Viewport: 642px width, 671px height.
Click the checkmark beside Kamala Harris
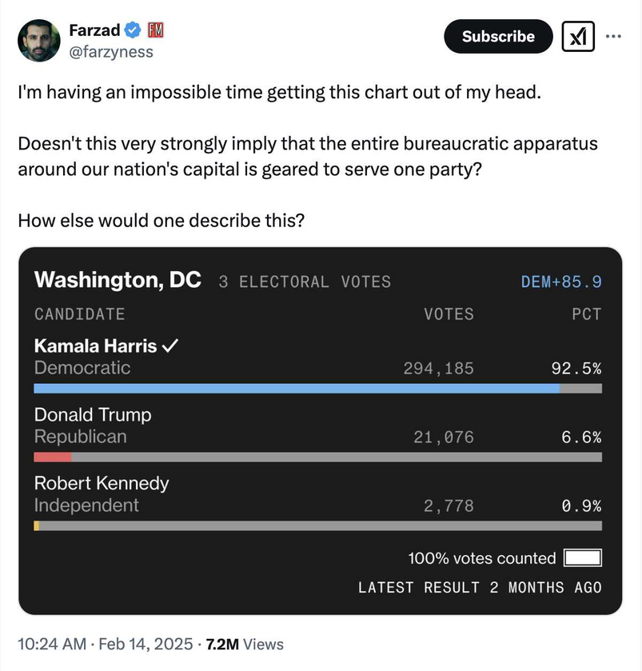coord(169,346)
